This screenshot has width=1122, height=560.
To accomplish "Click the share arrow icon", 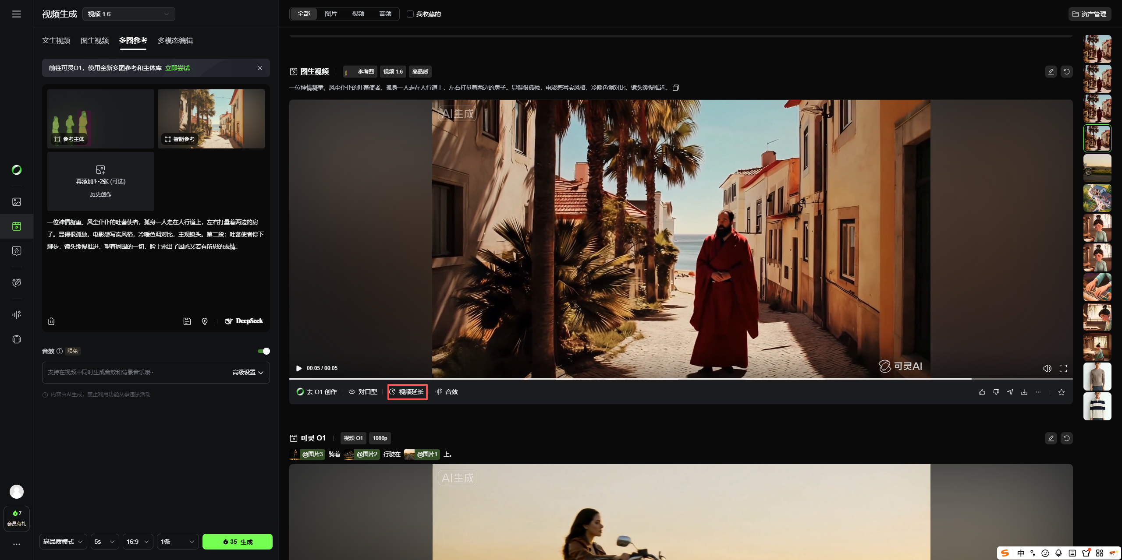I will point(1010,392).
